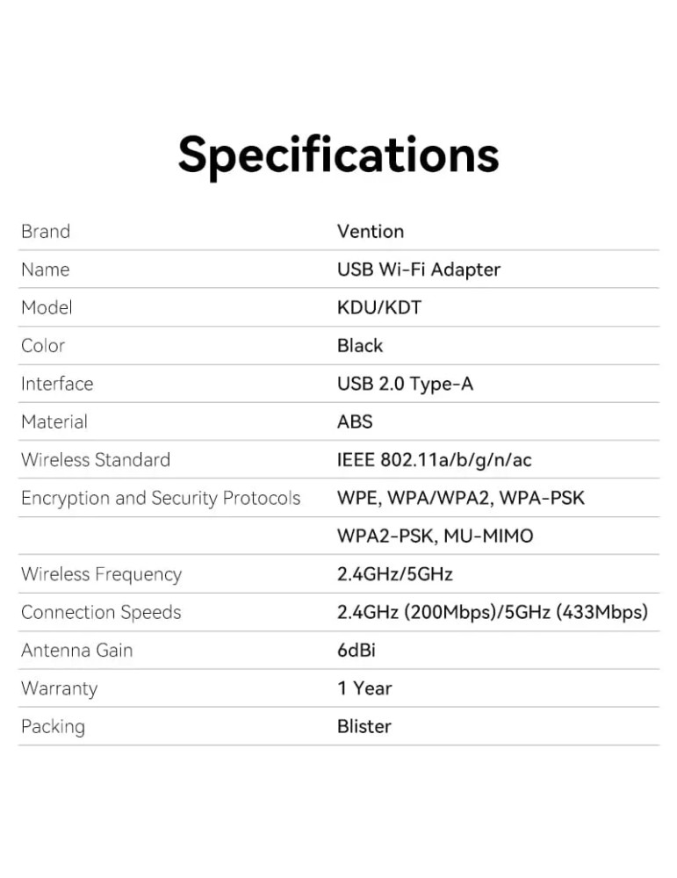The height and width of the screenshot is (878, 677).
Task: Click the WPA2-PSK, MU-MIMO text
Action: coord(435,536)
